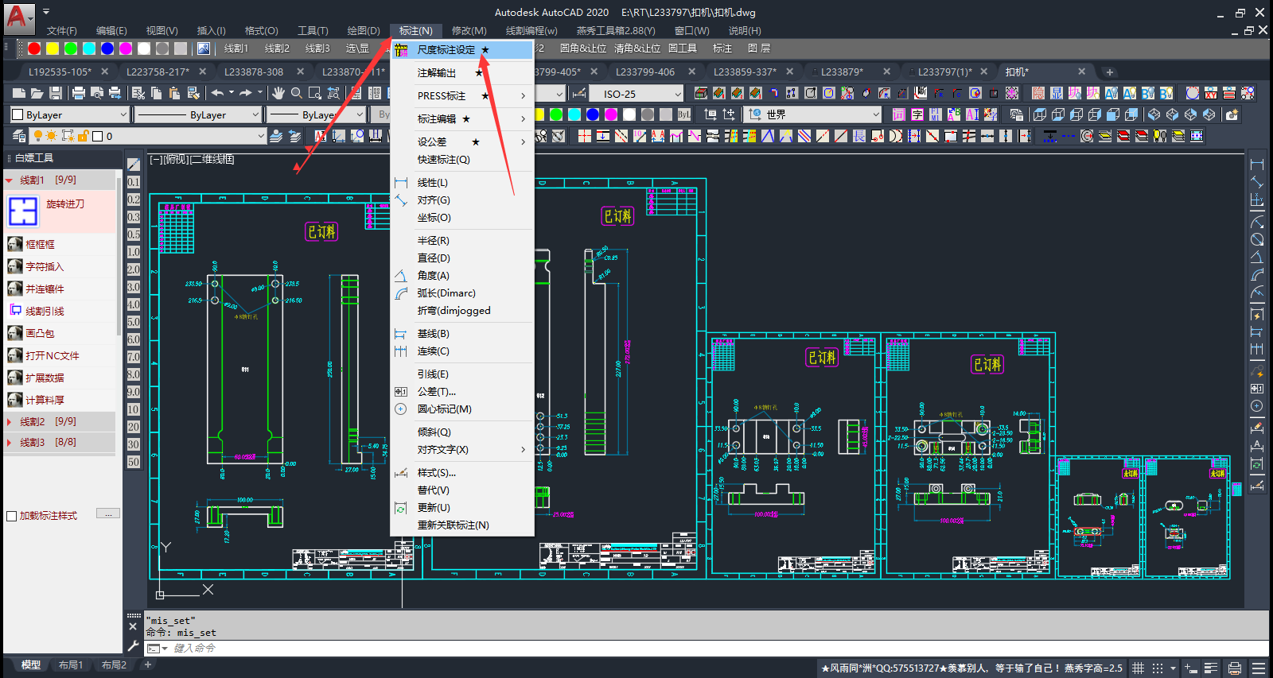The width and height of the screenshot is (1273, 678).
Task: Click the Layer Previous icon
Action: (294, 136)
